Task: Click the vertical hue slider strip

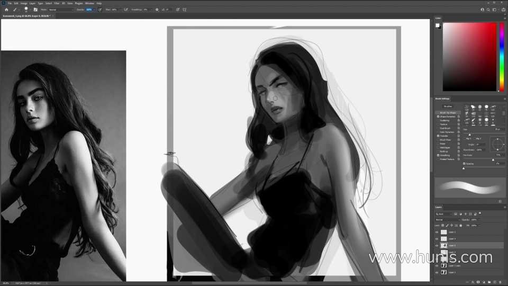Action: (502, 57)
